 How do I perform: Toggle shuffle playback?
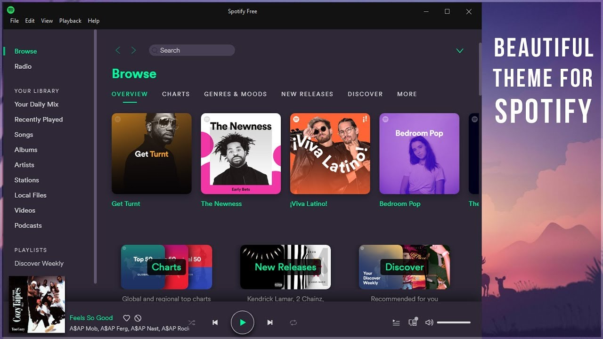point(192,323)
